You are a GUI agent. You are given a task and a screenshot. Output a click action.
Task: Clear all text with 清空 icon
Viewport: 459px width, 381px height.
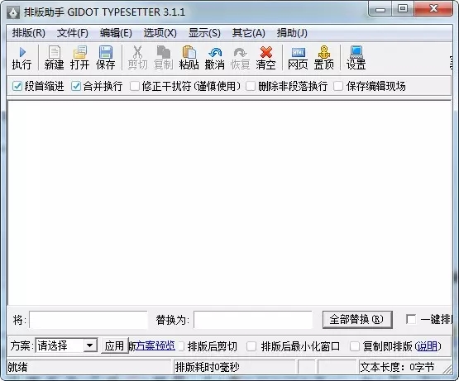click(x=265, y=58)
